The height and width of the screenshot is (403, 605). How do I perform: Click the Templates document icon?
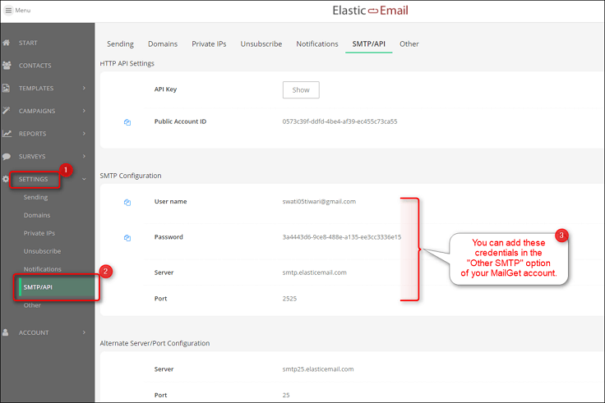click(x=7, y=88)
